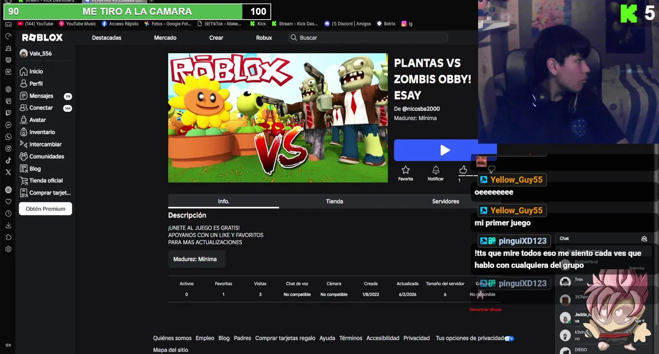Open Conectar with 144 badge

pos(45,108)
